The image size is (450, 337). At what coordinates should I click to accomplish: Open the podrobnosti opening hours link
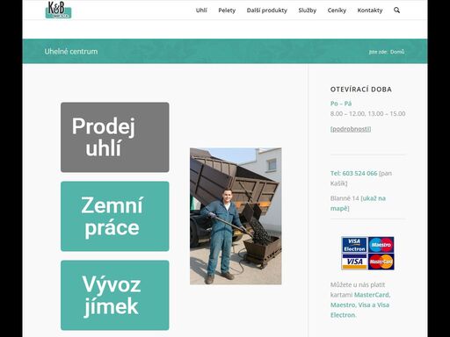(351, 129)
